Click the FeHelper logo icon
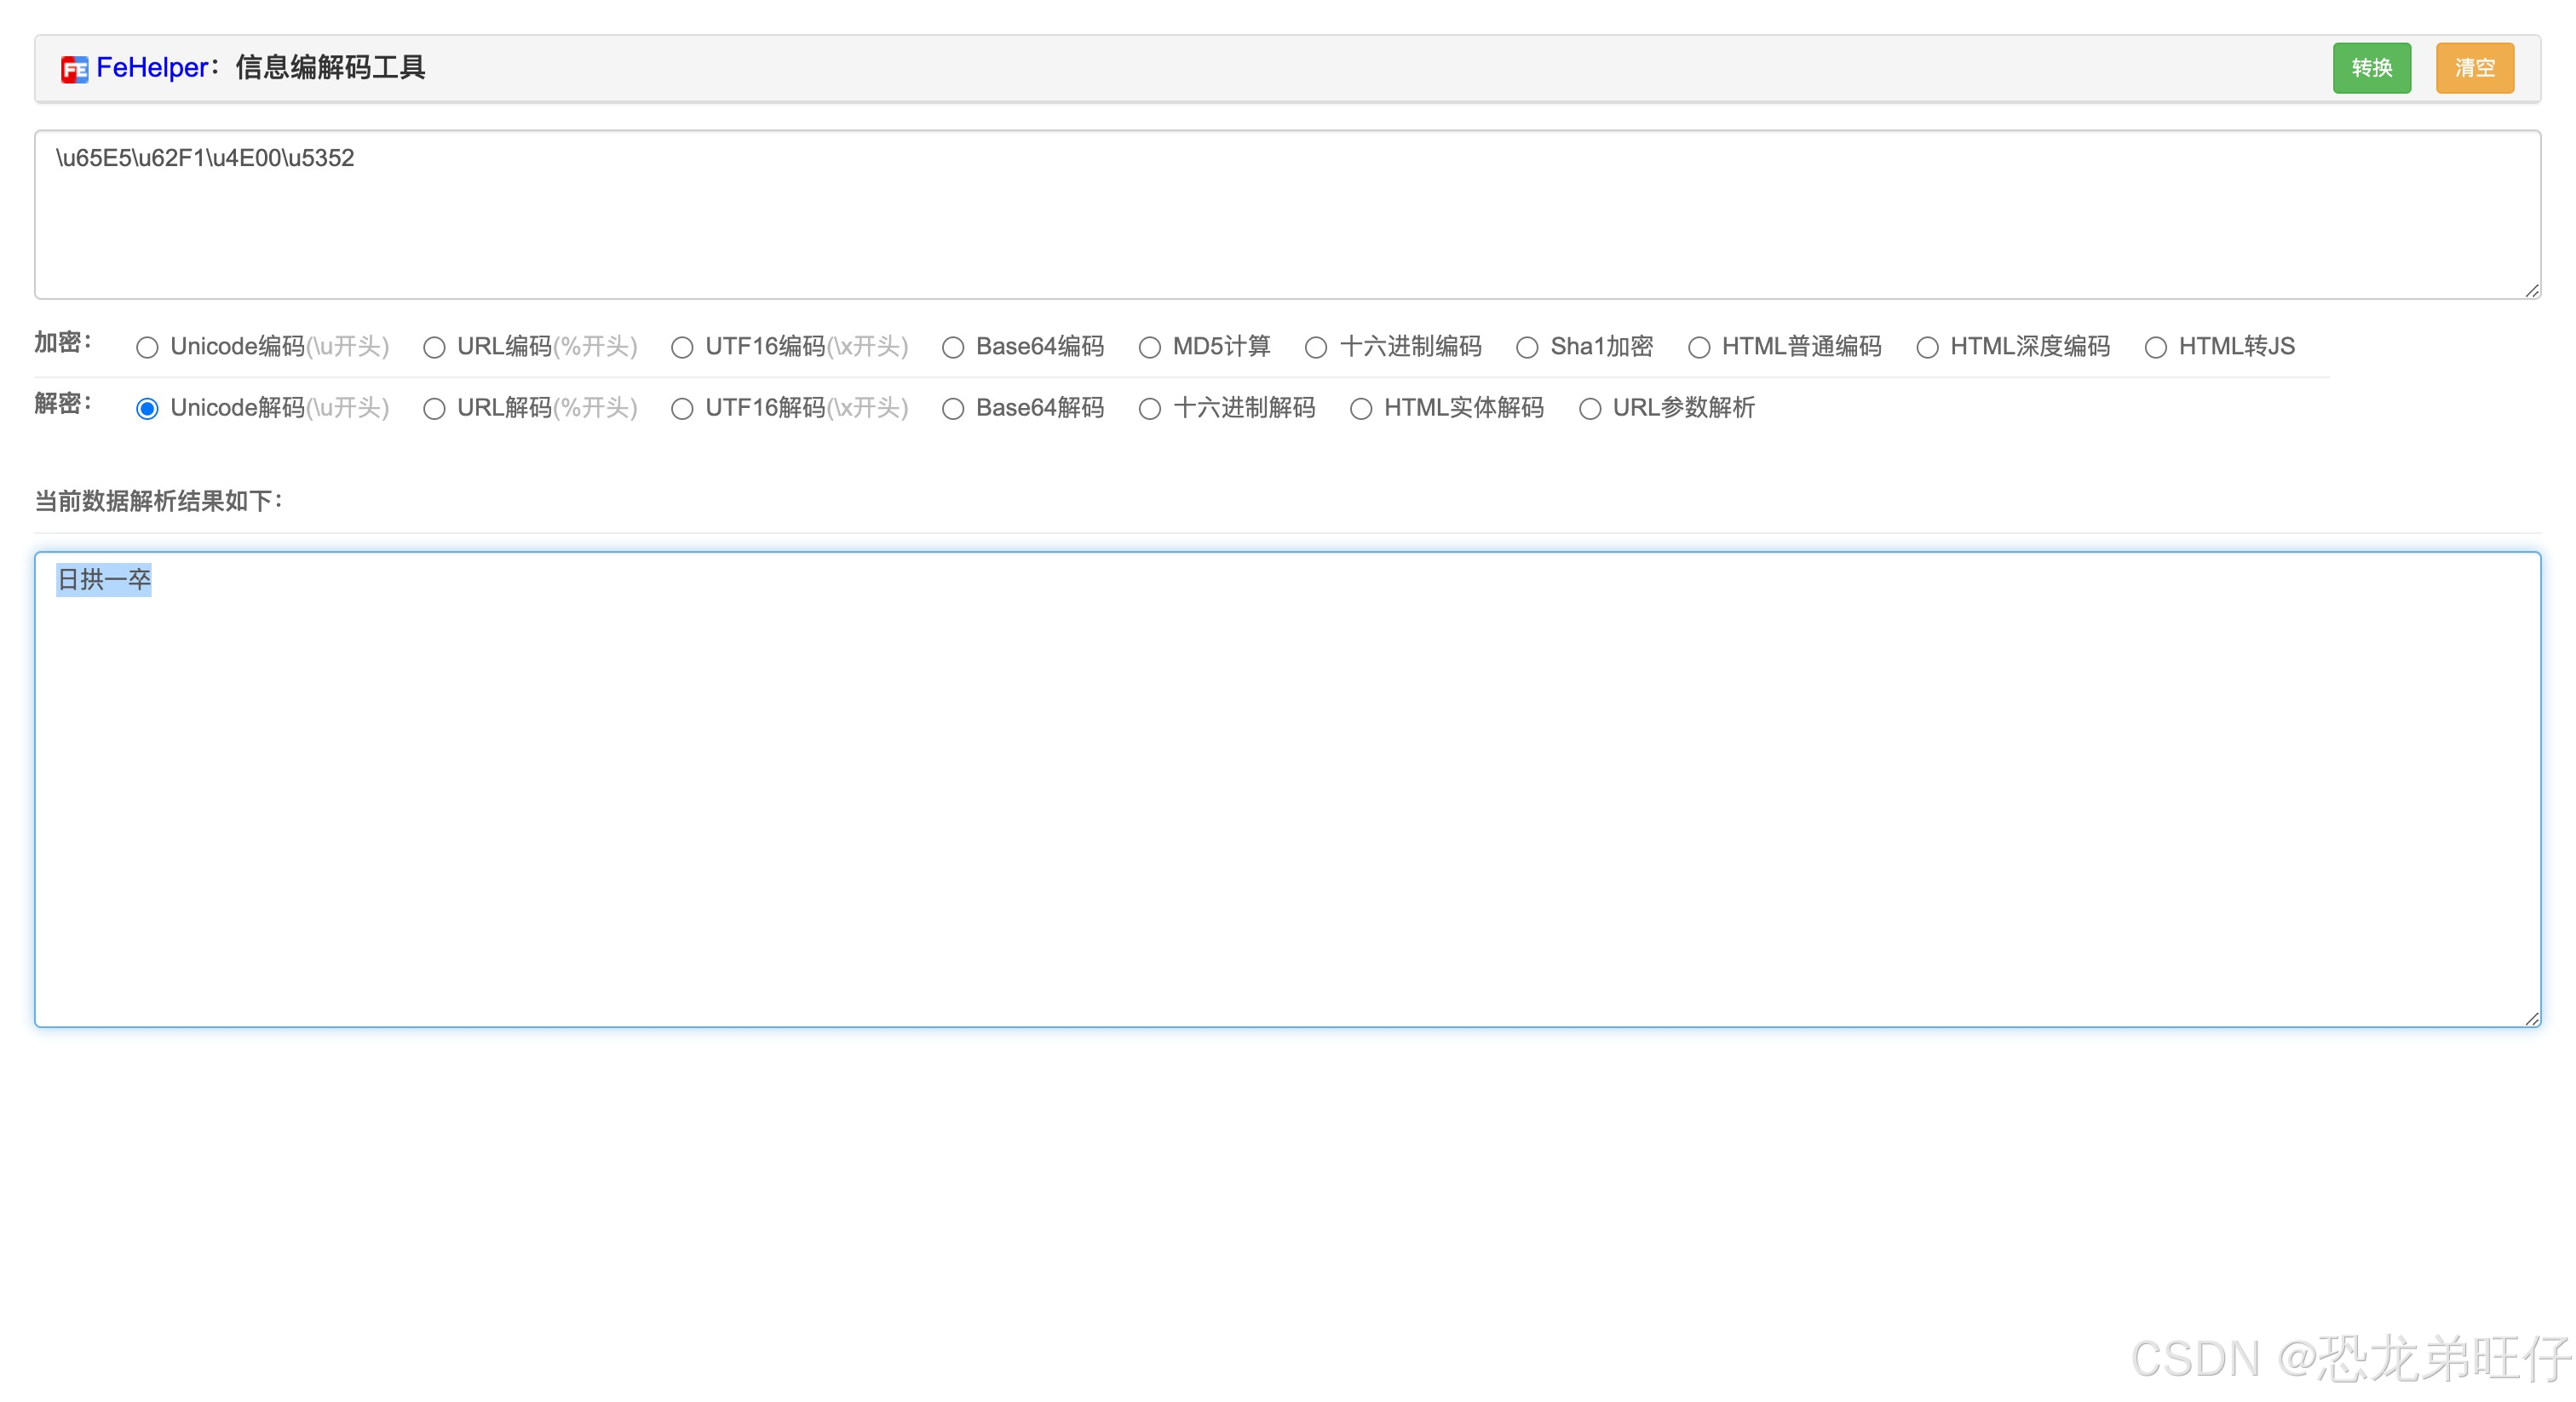This screenshot has width=2576, height=1402. click(x=74, y=69)
